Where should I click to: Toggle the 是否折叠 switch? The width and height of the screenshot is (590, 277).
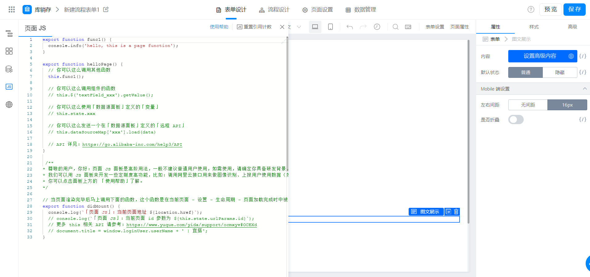(x=516, y=120)
